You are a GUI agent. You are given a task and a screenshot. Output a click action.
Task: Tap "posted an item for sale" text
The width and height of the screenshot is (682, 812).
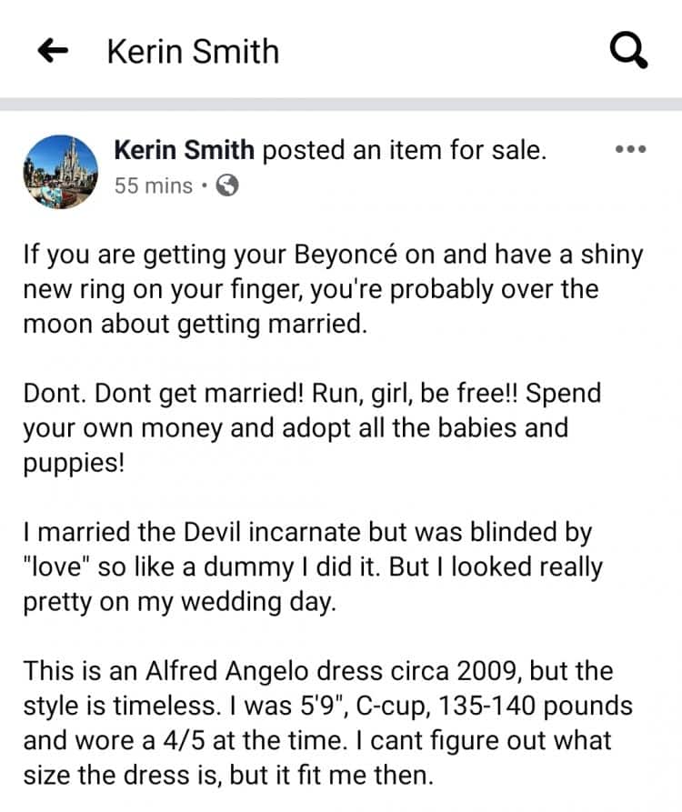(405, 151)
